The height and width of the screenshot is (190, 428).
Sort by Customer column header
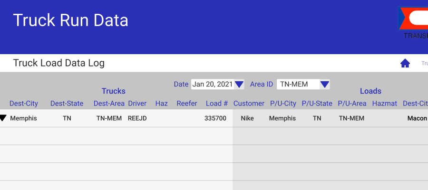[x=249, y=104]
